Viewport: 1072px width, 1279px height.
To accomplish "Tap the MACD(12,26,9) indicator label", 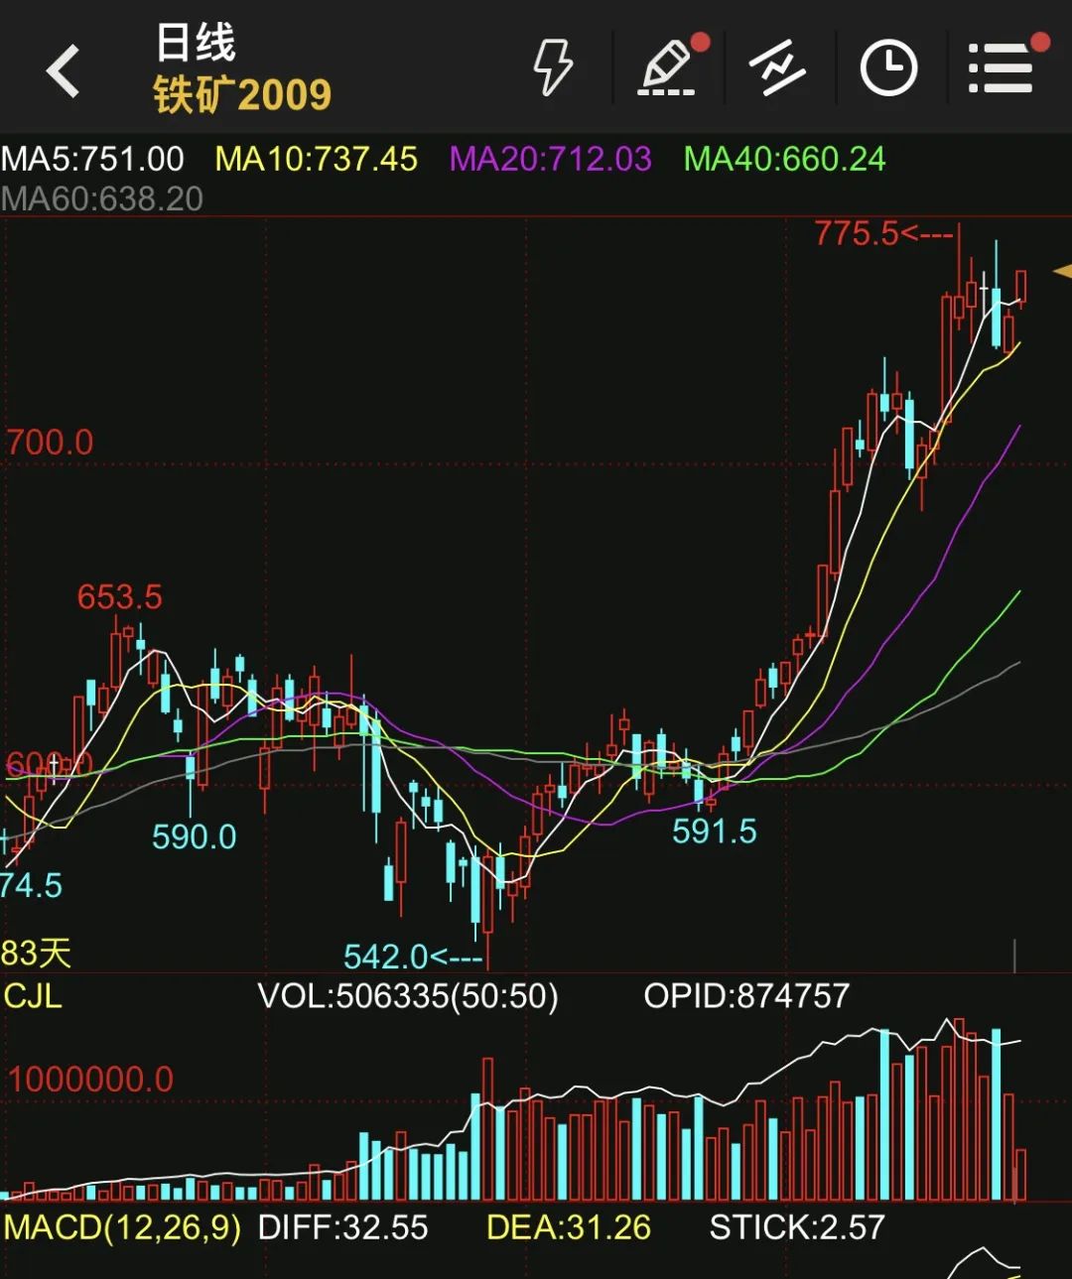I will point(122,1227).
